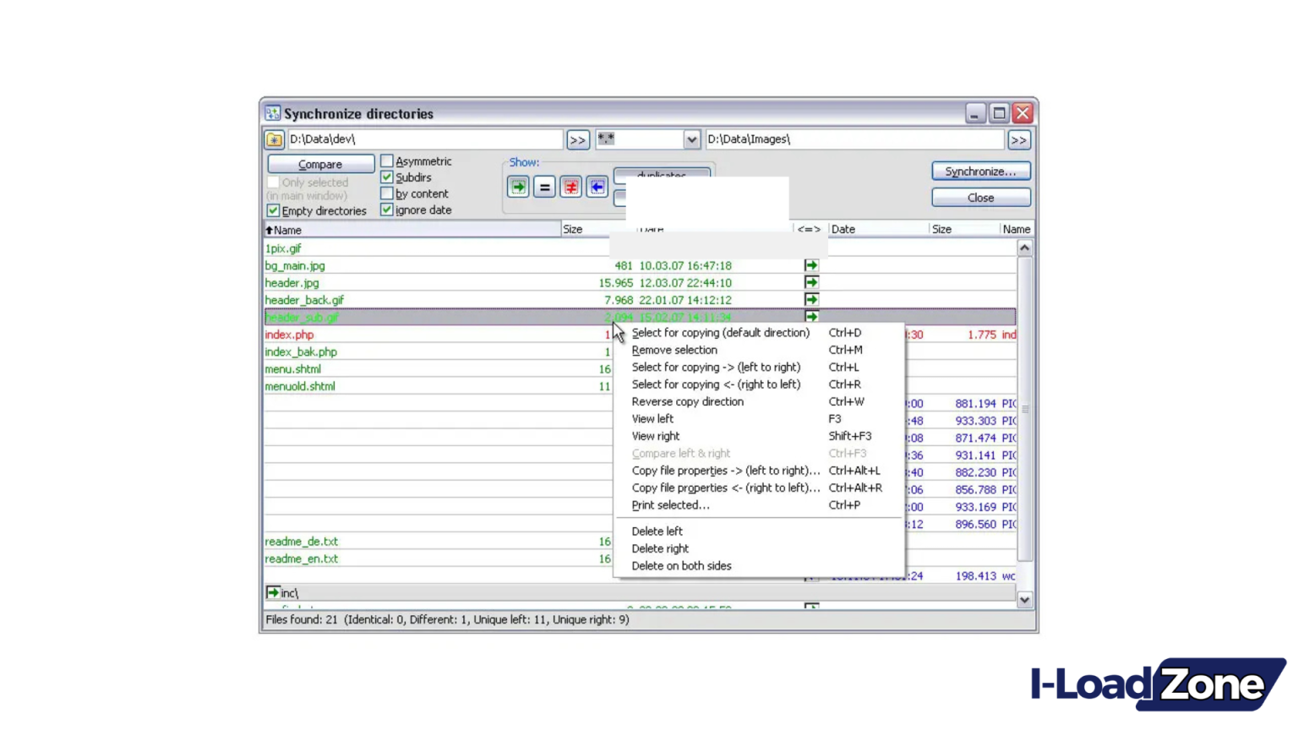Select the menu.shtml file row

(x=640, y=369)
